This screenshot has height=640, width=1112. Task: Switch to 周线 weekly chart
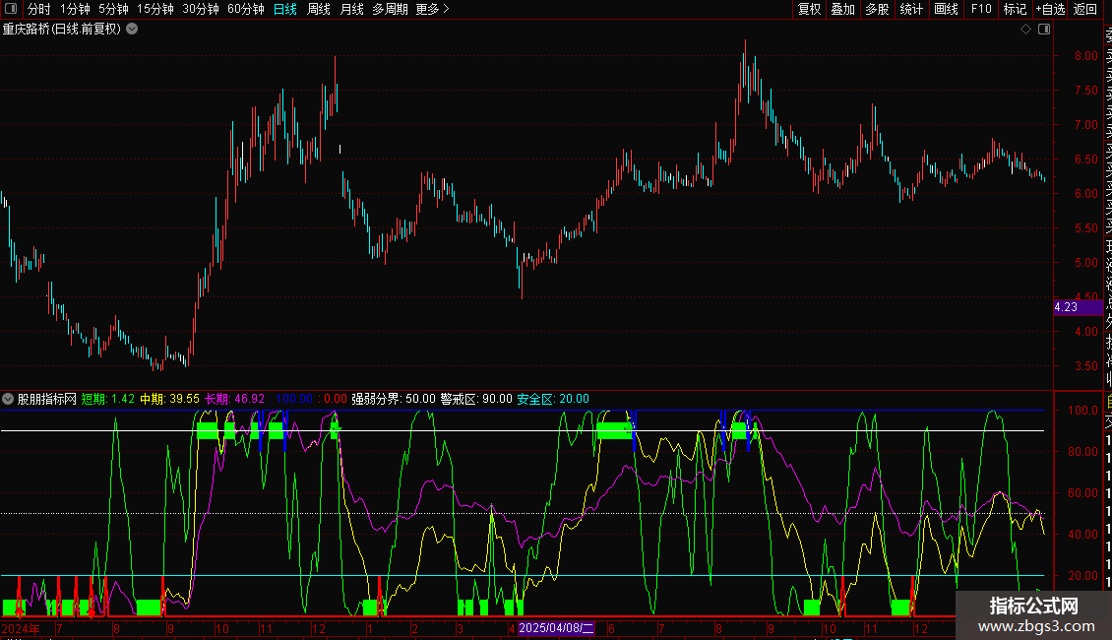tap(319, 9)
